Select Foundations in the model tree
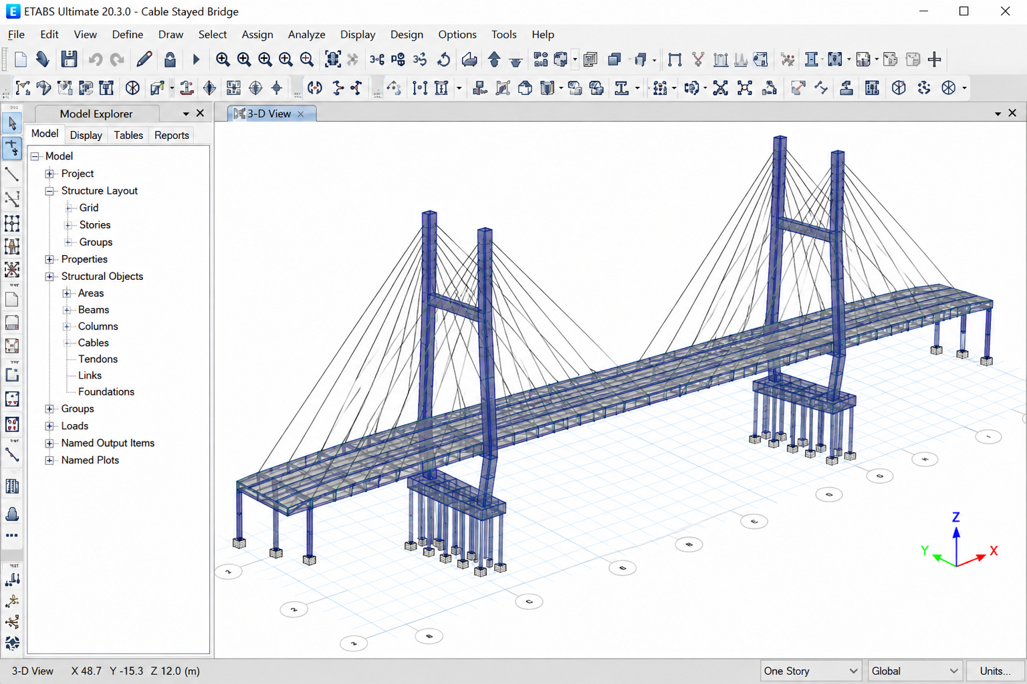Viewport: 1027px width, 684px height. [x=106, y=392]
